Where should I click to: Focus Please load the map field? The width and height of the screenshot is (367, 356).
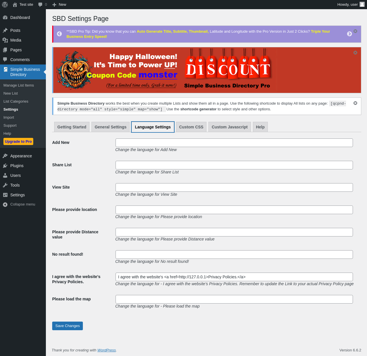[234, 299]
